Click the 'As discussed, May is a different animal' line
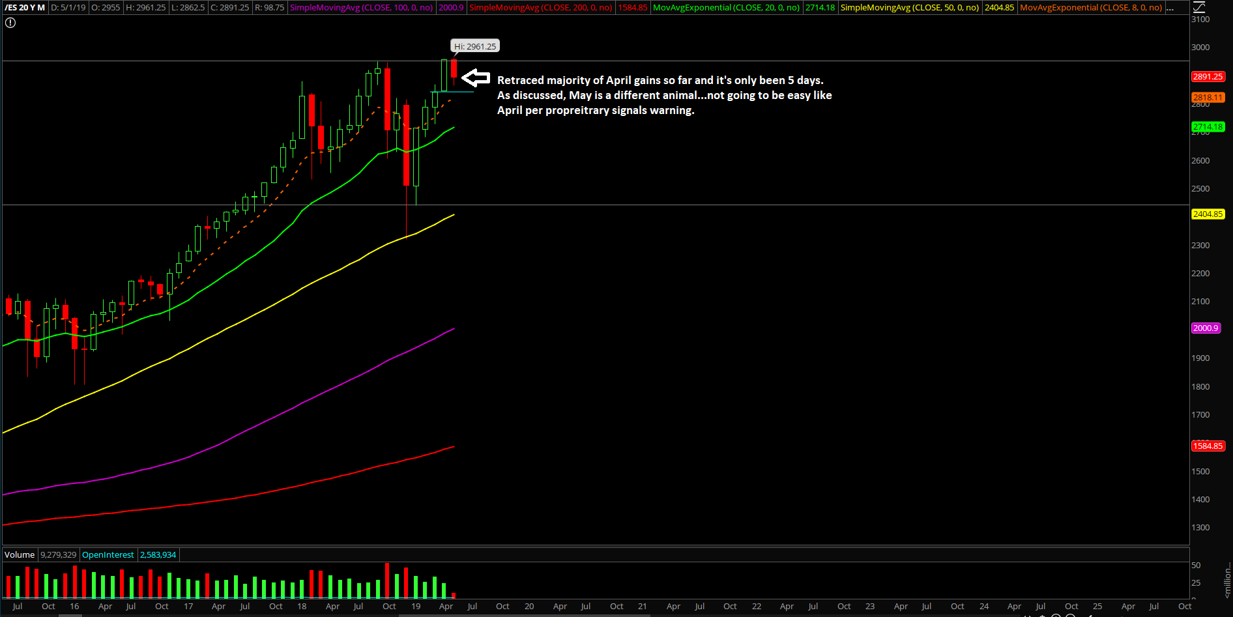Screen dimensions: 1233x617 click(x=664, y=95)
